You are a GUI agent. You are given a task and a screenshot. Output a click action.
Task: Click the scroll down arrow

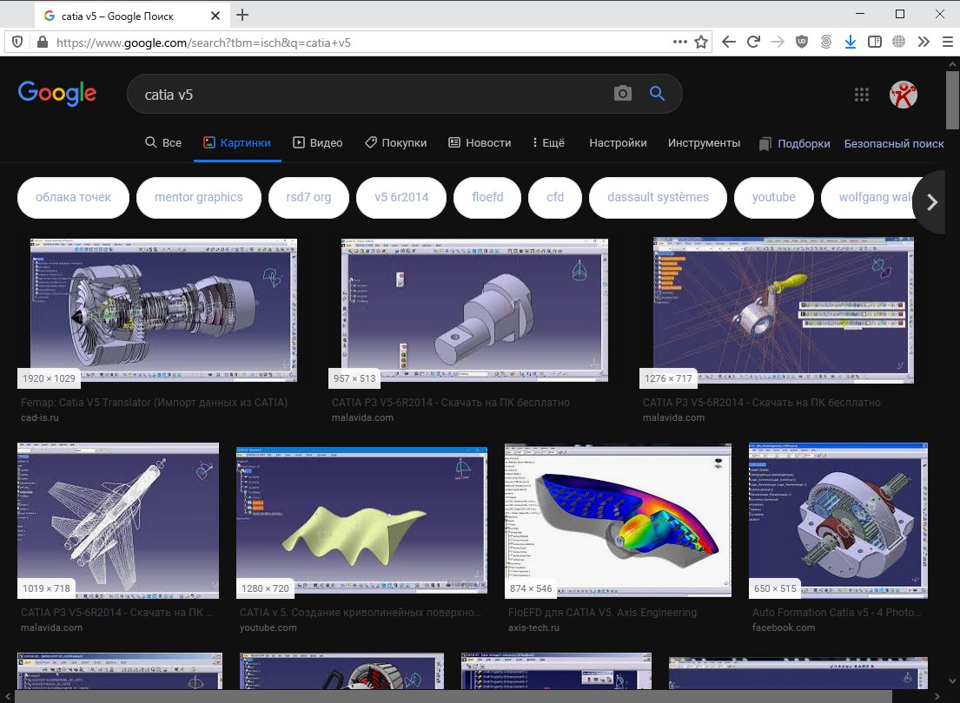tap(953, 681)
